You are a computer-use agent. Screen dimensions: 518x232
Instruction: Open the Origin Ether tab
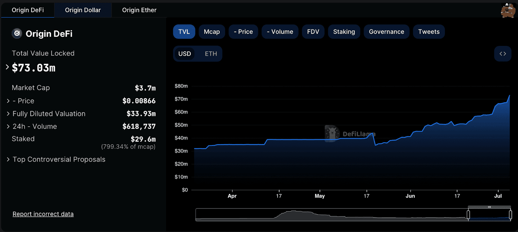pyautogui.click(x=139, y=10)
